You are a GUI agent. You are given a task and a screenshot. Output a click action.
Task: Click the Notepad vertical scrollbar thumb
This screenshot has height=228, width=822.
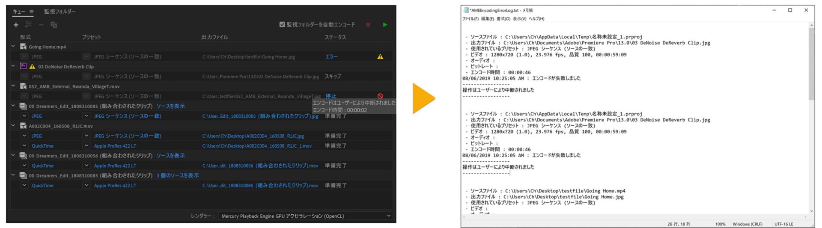click(x=811, y=64)
